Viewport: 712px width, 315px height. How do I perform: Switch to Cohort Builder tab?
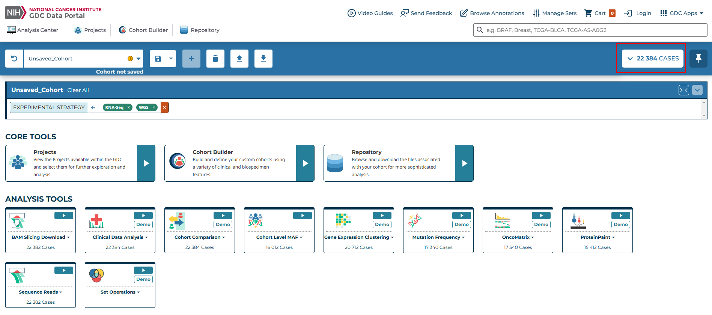coord(143,30)
